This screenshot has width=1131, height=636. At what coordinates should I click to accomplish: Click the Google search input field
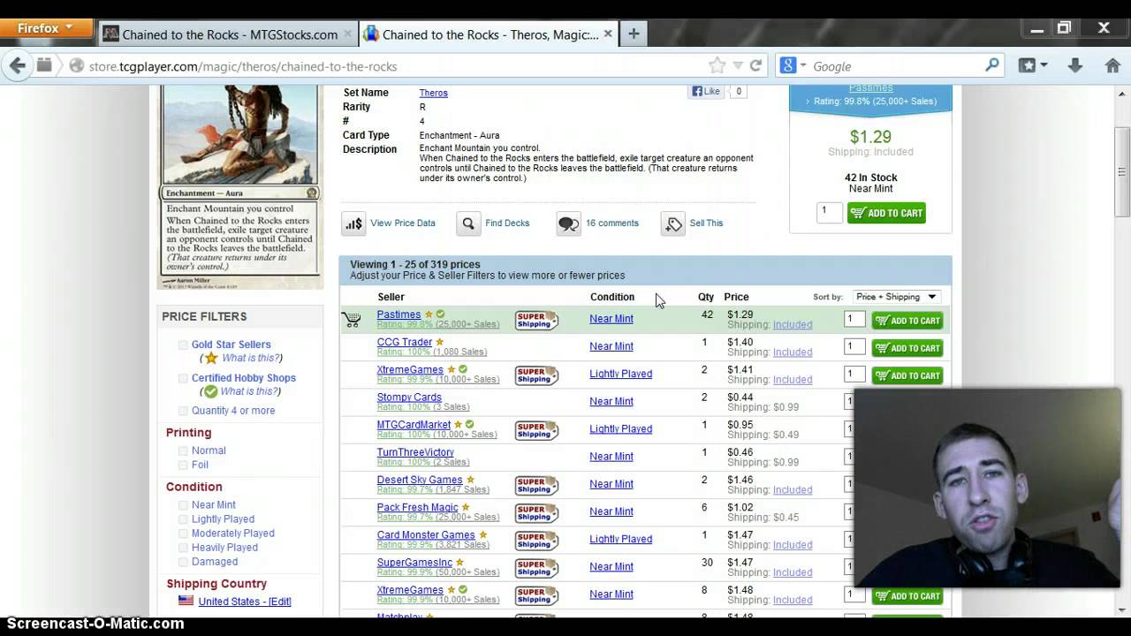tap(892, 66)
